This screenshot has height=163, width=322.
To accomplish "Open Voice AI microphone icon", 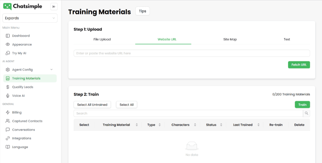I will click(x=8, y=95).
